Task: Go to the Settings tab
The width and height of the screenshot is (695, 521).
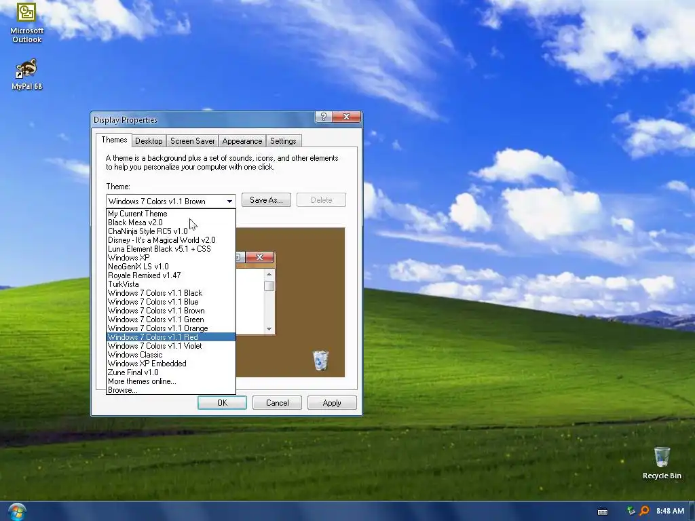Action: pyautogui.click(x=283, y=141)
